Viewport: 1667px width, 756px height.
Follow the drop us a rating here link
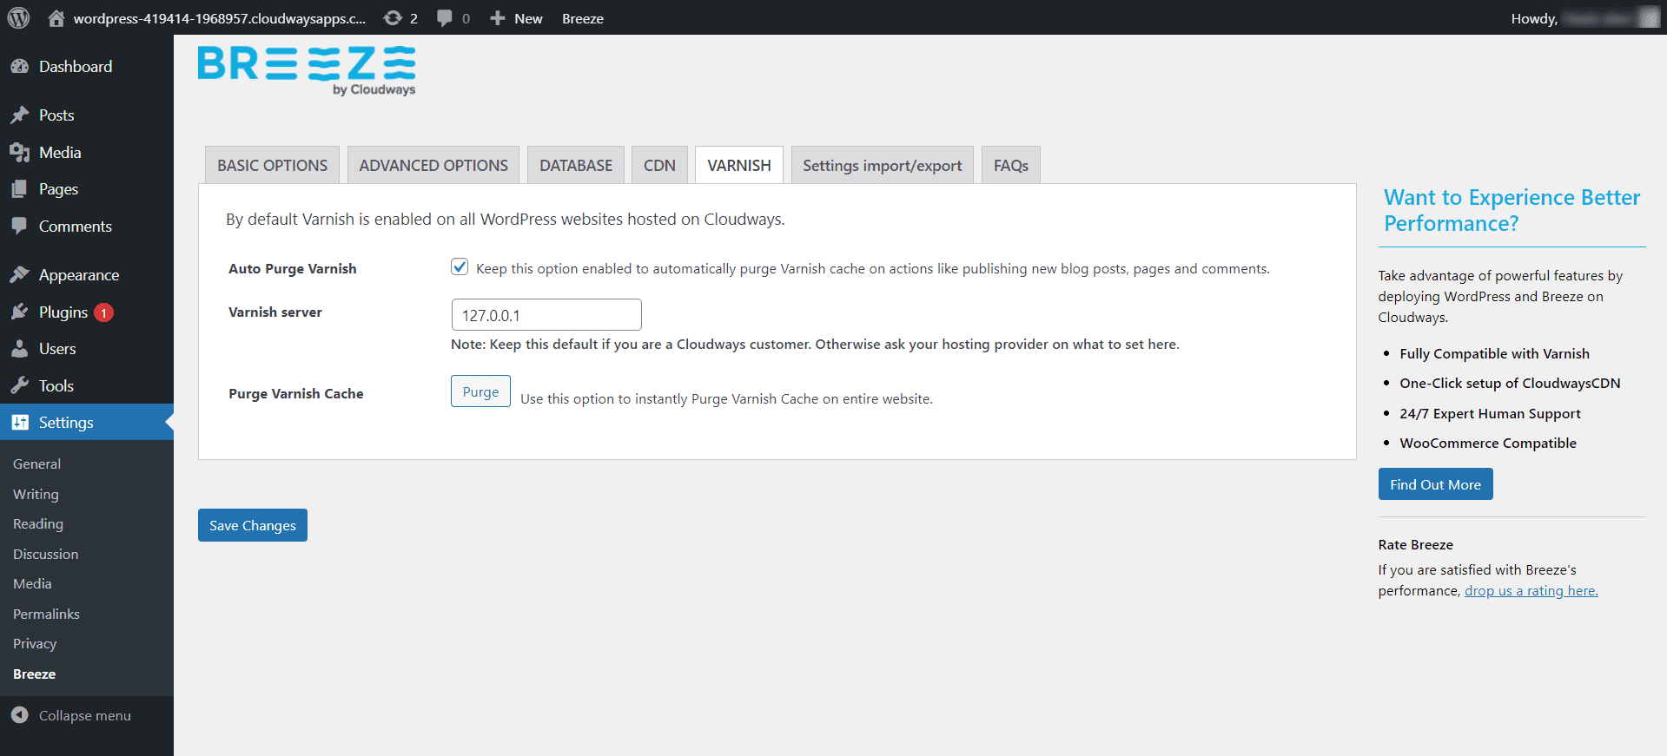pos(1531,591)
